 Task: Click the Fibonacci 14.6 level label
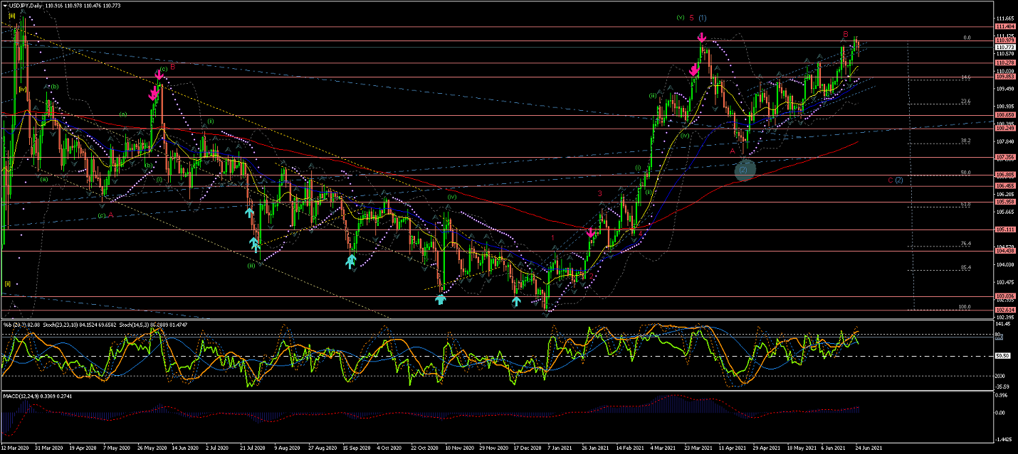click(x=965, y=77)
